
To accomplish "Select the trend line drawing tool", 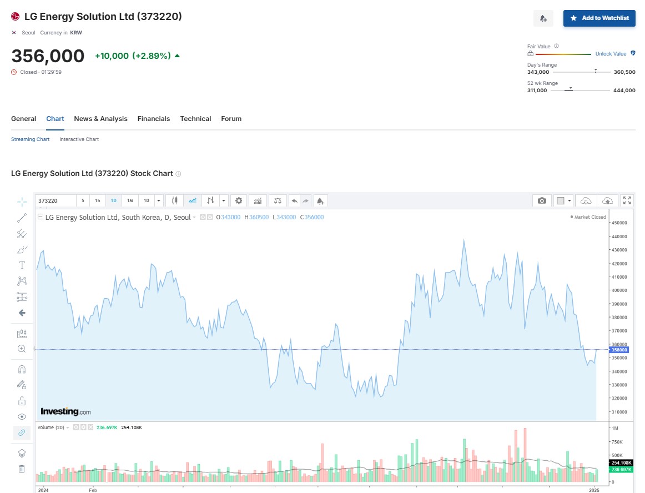I will [22, 218].
